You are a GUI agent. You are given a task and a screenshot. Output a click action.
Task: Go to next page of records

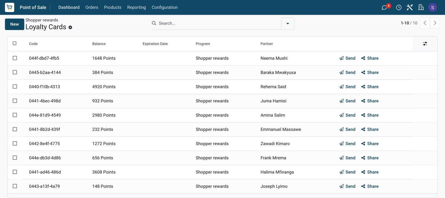[x=435, y=23]
